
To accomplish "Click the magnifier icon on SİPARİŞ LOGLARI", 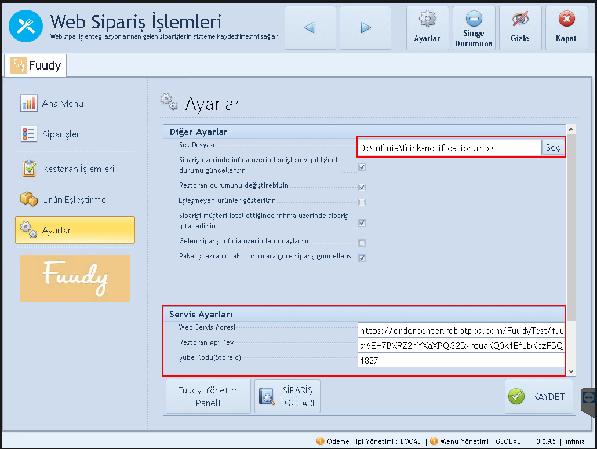I will [267, 396].
